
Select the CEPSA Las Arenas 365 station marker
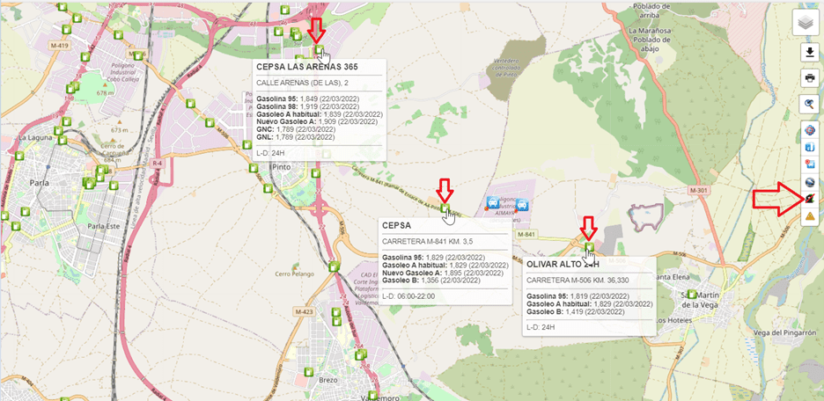click(x=319, y=49)
